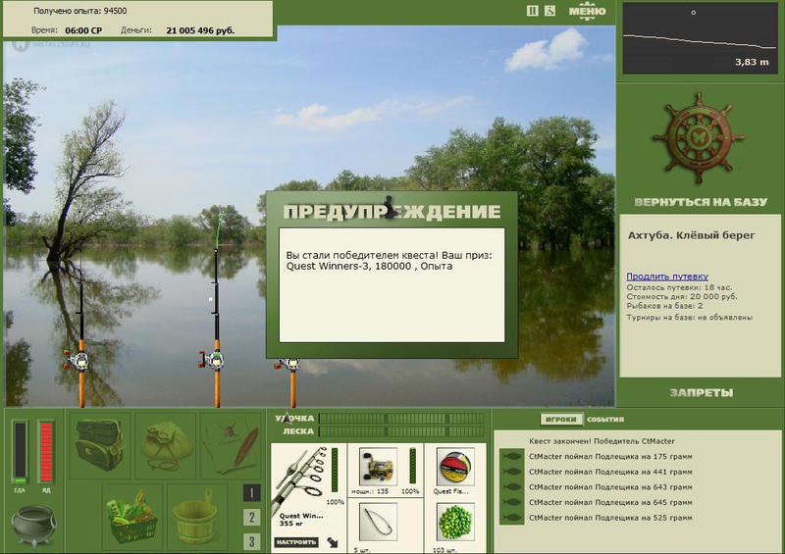The height and width of the screenshot is (554, 785).
Task: Open the ЗАПРЕТЫ restrictions section
Action: point(701,393)
